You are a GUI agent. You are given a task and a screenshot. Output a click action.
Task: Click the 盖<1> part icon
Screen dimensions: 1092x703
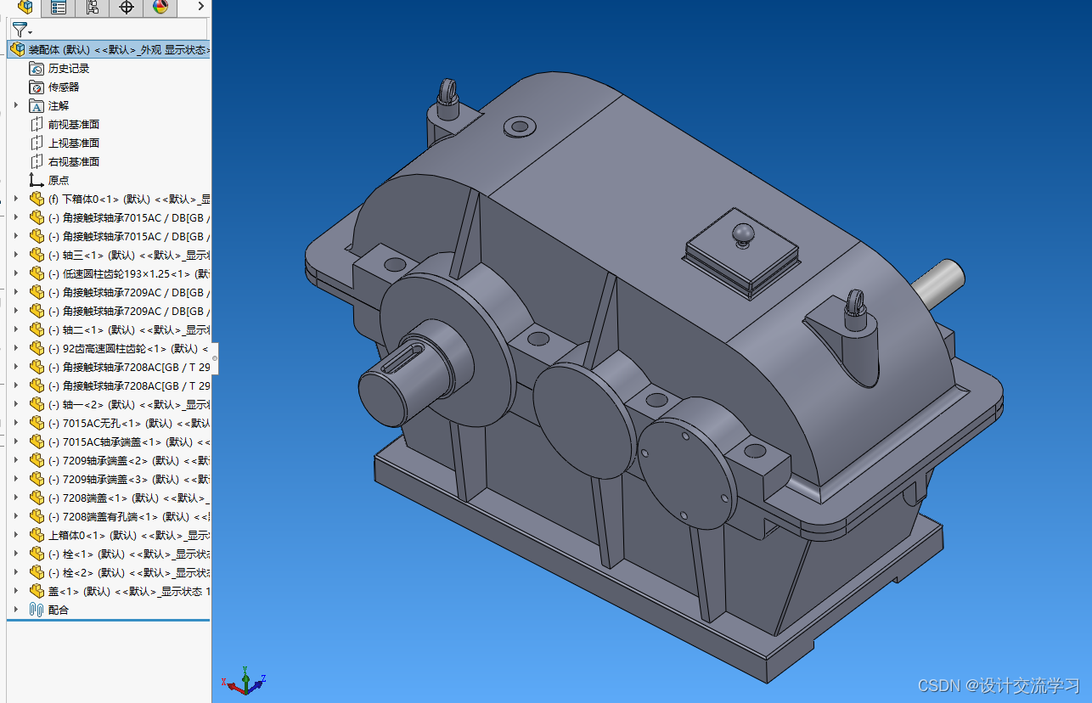pos(36,591)
